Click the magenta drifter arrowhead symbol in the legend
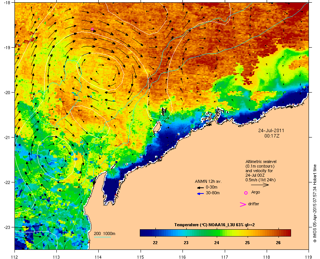Viewport: 320px width, 259px height. point(243,205)
